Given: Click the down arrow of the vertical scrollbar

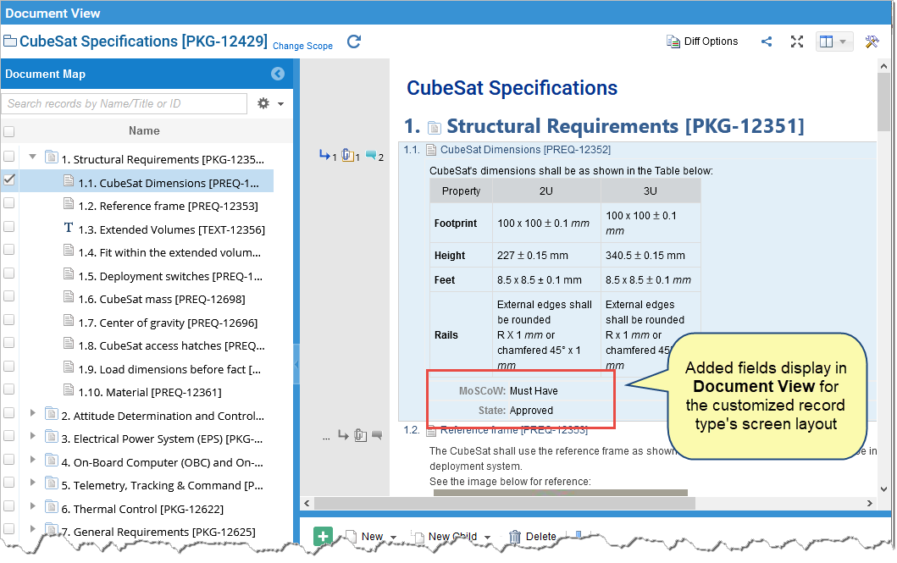Looking at the screenshot, I should point(883,488).
